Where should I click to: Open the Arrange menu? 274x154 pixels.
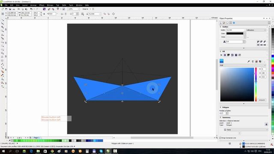click(x=33, y=5)
